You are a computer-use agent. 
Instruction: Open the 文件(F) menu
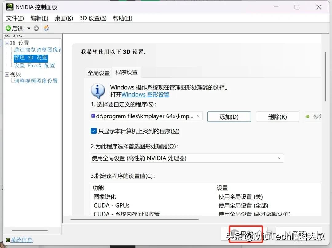pyautogui.click(x=15, y=18)
